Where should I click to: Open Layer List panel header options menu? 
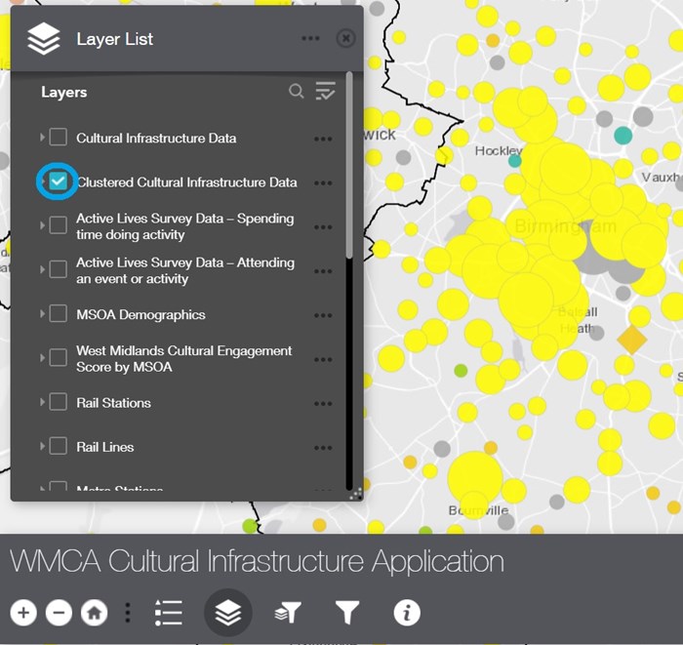tap(310, 39)
